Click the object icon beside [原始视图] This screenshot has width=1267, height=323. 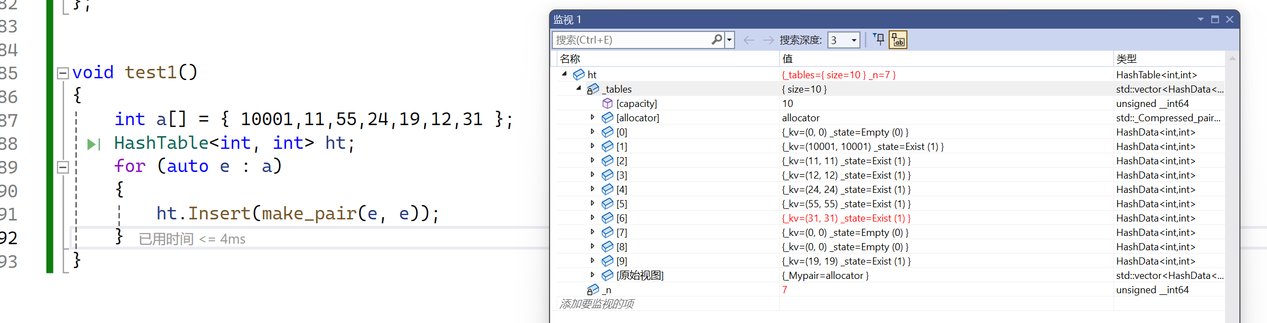pyautogui.click(x=608, y=275)
